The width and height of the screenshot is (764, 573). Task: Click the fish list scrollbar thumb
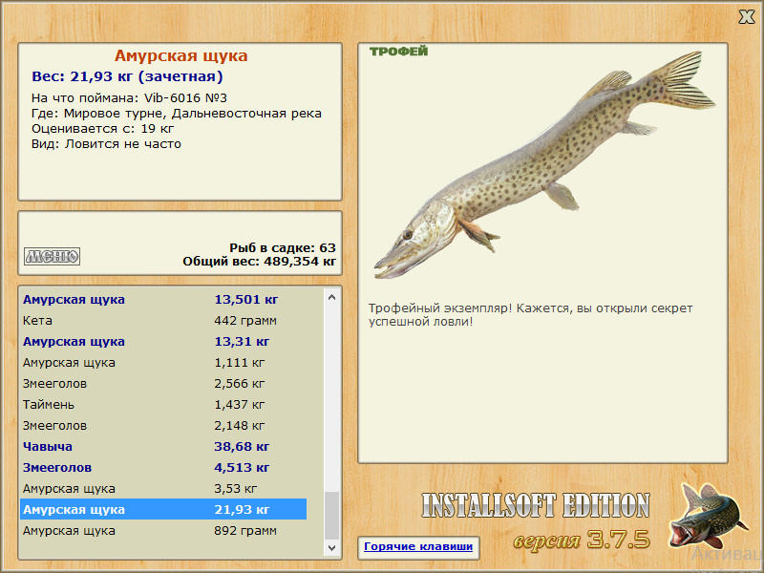tap(331, 516)
